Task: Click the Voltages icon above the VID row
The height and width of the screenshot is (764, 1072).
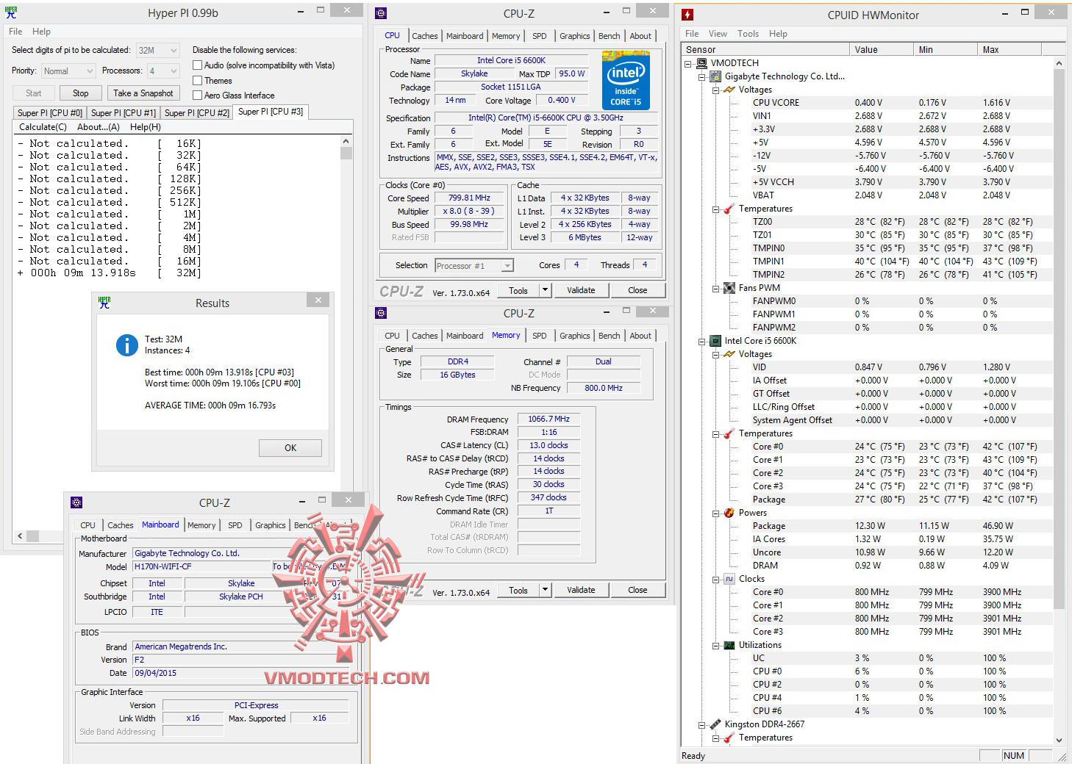Action: (x=729, y=354)
